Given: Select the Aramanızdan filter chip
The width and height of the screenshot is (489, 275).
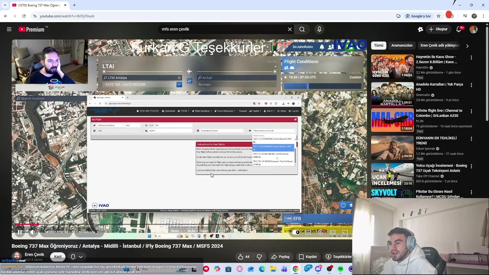Looking at the screenshot, I should click(x=402, y=45).
